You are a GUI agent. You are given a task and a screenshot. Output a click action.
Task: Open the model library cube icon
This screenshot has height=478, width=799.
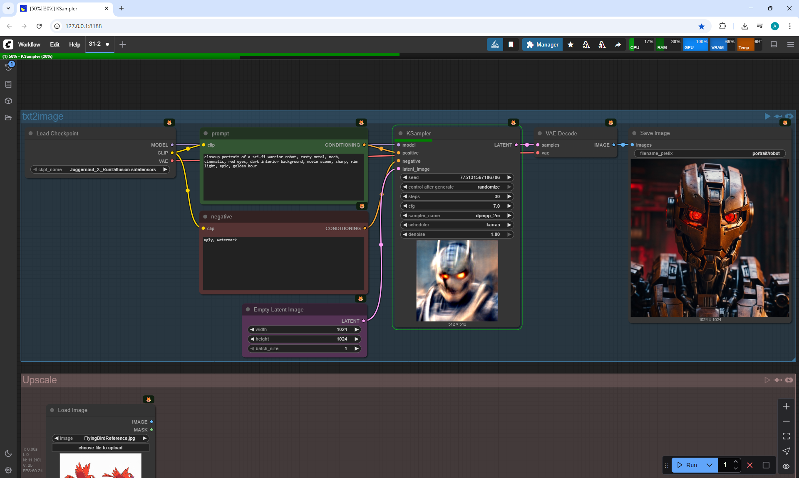point(8,101)
